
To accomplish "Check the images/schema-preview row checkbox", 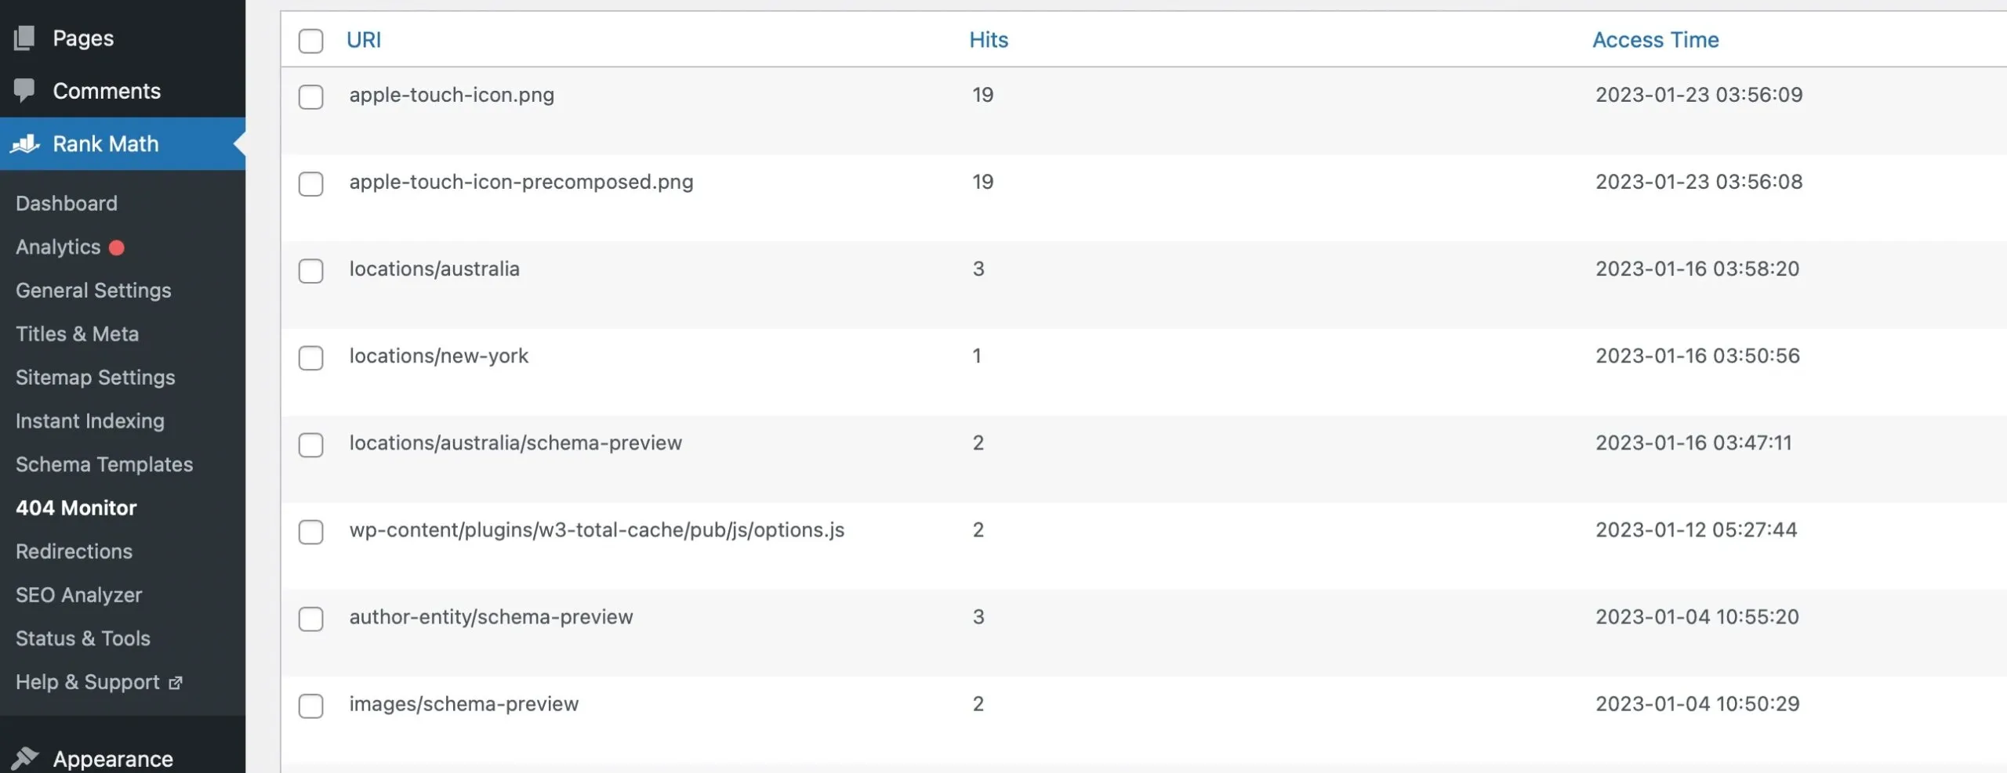I will click(310, 706).
